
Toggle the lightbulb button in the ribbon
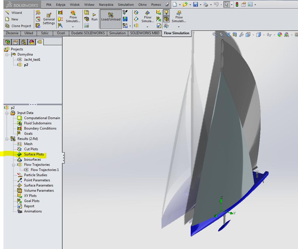[x=166, y=13]
